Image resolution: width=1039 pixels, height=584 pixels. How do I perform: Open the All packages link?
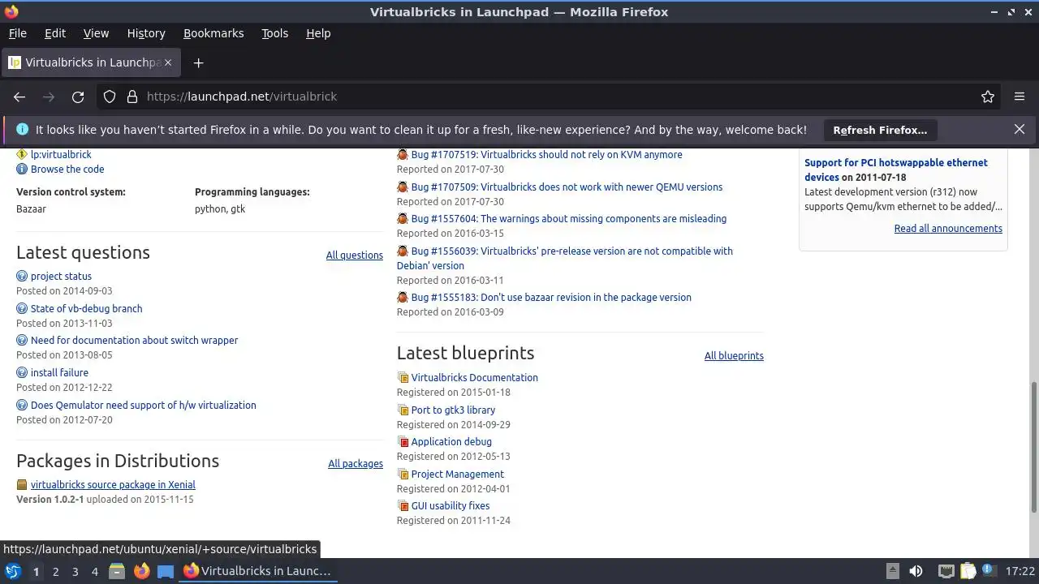point(356,464)
